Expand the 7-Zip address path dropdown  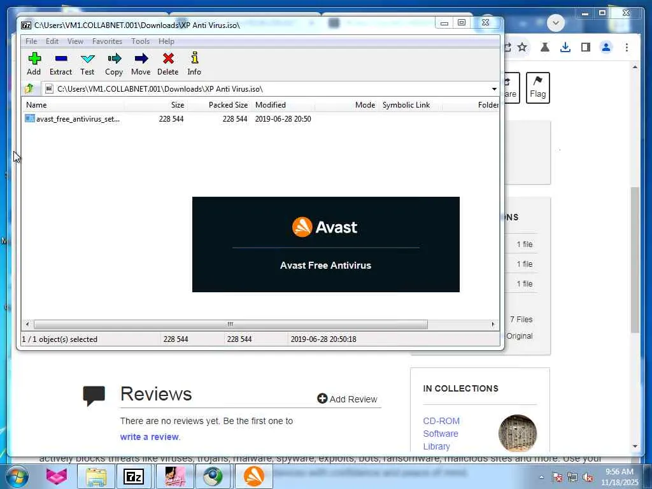[x=494, y=89]
